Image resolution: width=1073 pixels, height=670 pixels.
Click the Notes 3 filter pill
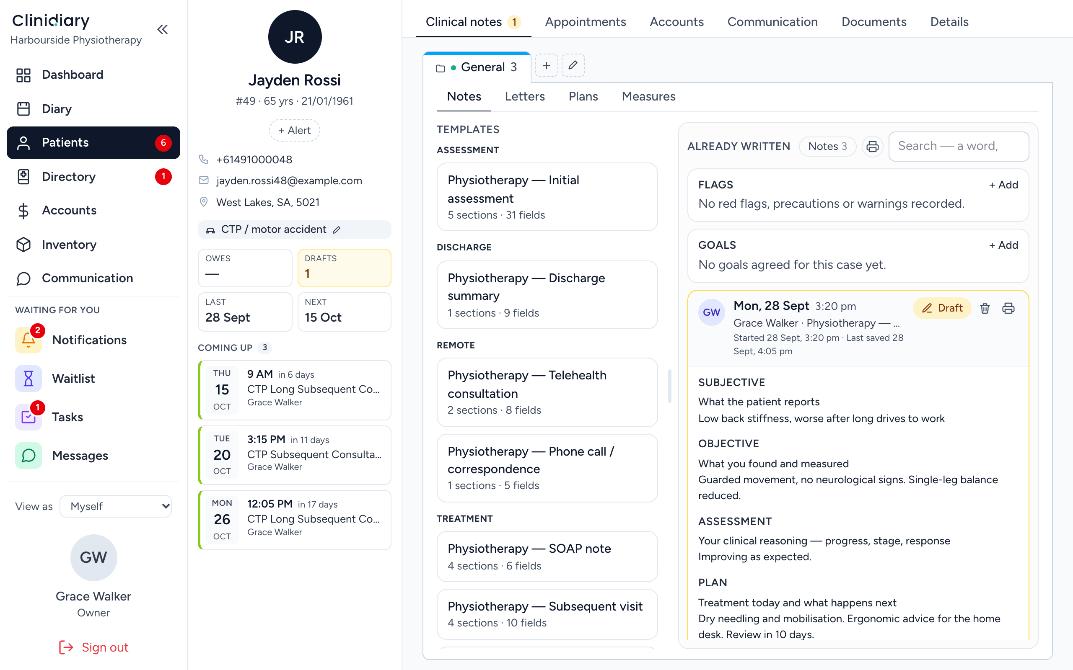pyautogui.click(x=827, y=146)
